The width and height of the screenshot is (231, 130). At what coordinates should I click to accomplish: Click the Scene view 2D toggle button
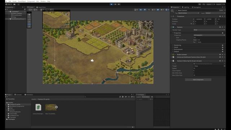141,10
